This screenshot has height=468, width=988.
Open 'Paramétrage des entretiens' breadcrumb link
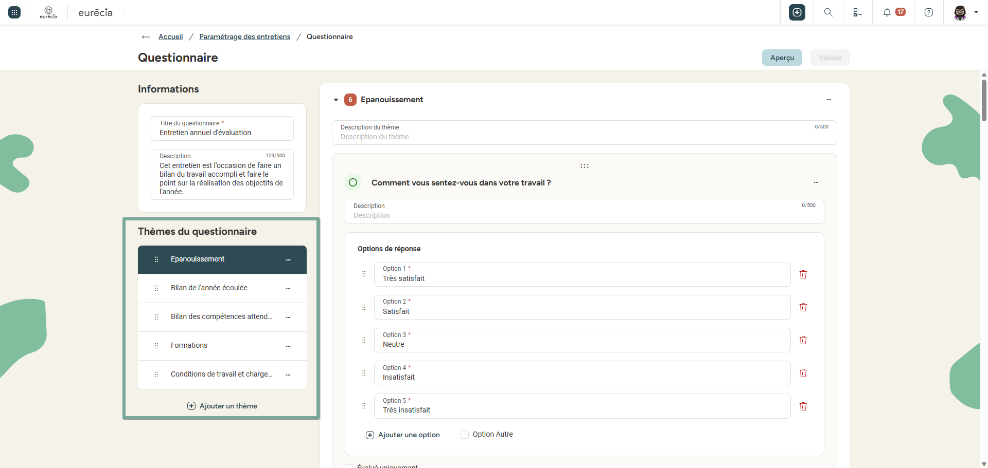pyautogui.click(x=244, y=36)
